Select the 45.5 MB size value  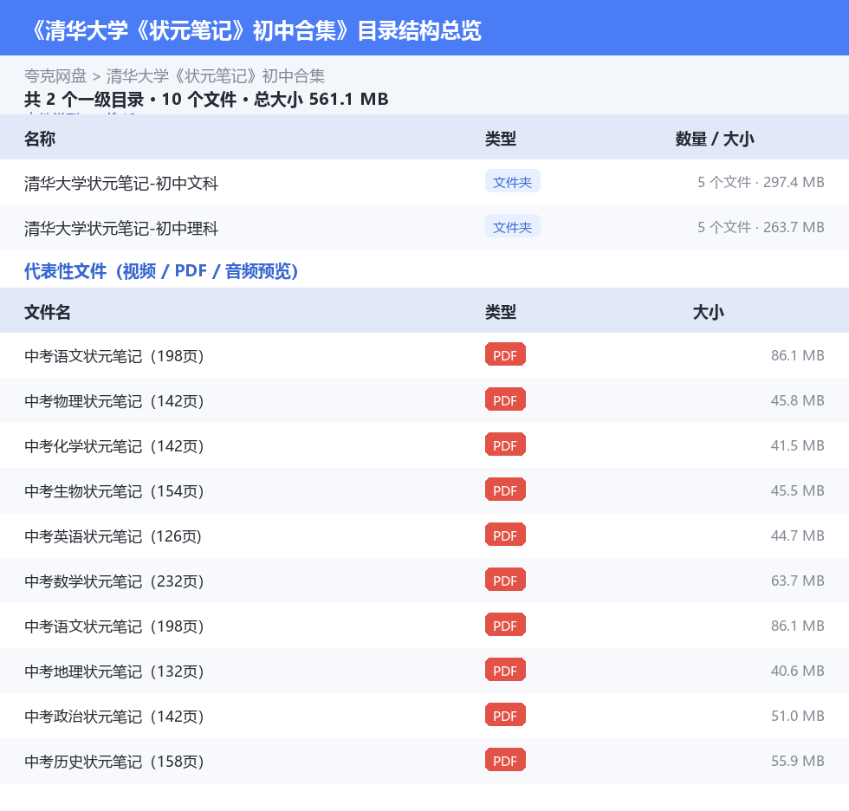[x=798, y=490]
